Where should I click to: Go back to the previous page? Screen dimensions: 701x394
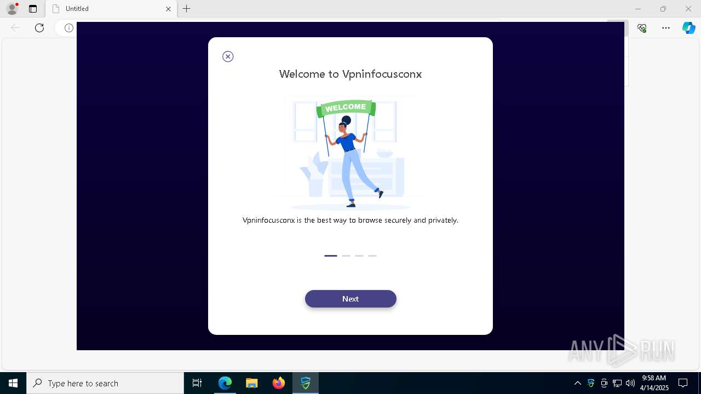point(15,28)
